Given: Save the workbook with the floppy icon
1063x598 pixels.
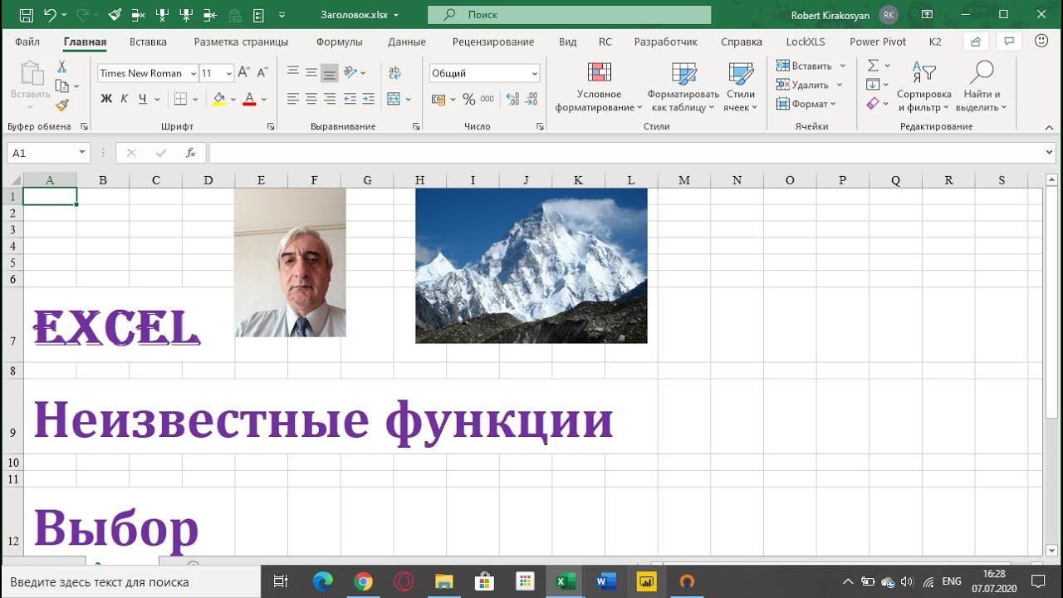Looking at the screenshot, I should click(x=26, y=15).
